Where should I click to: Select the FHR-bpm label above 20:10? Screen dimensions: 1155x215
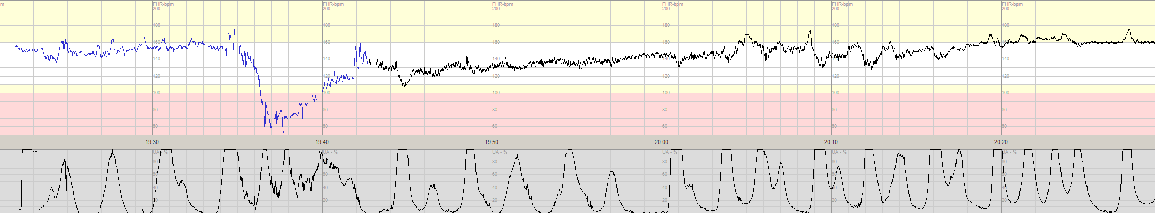842,4
